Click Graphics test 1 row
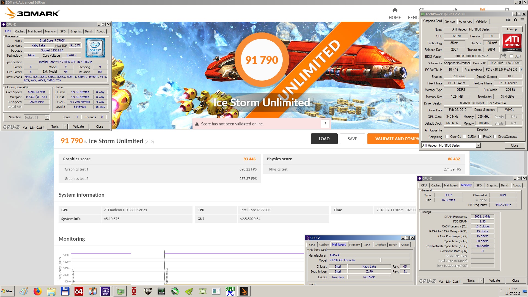The height and width of the screenshot is (297, 528). (x=159, y=169)
